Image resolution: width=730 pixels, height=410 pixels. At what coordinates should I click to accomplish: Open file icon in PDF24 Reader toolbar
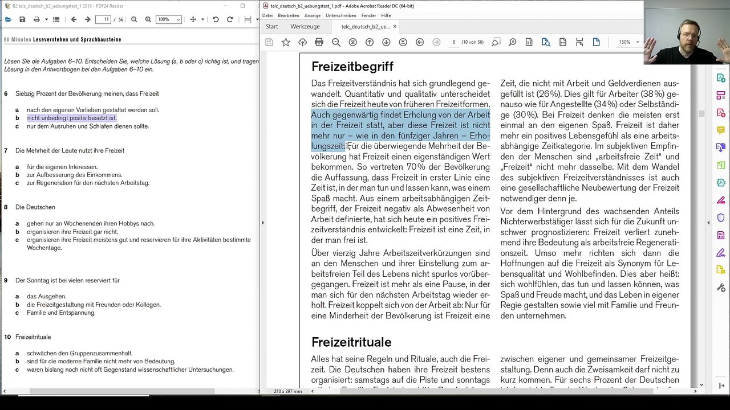point(7,19)
